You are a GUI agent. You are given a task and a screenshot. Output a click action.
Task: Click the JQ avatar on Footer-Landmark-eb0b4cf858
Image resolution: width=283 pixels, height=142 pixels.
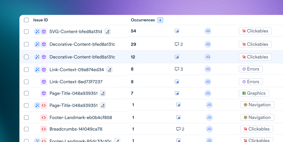point(209,118)
